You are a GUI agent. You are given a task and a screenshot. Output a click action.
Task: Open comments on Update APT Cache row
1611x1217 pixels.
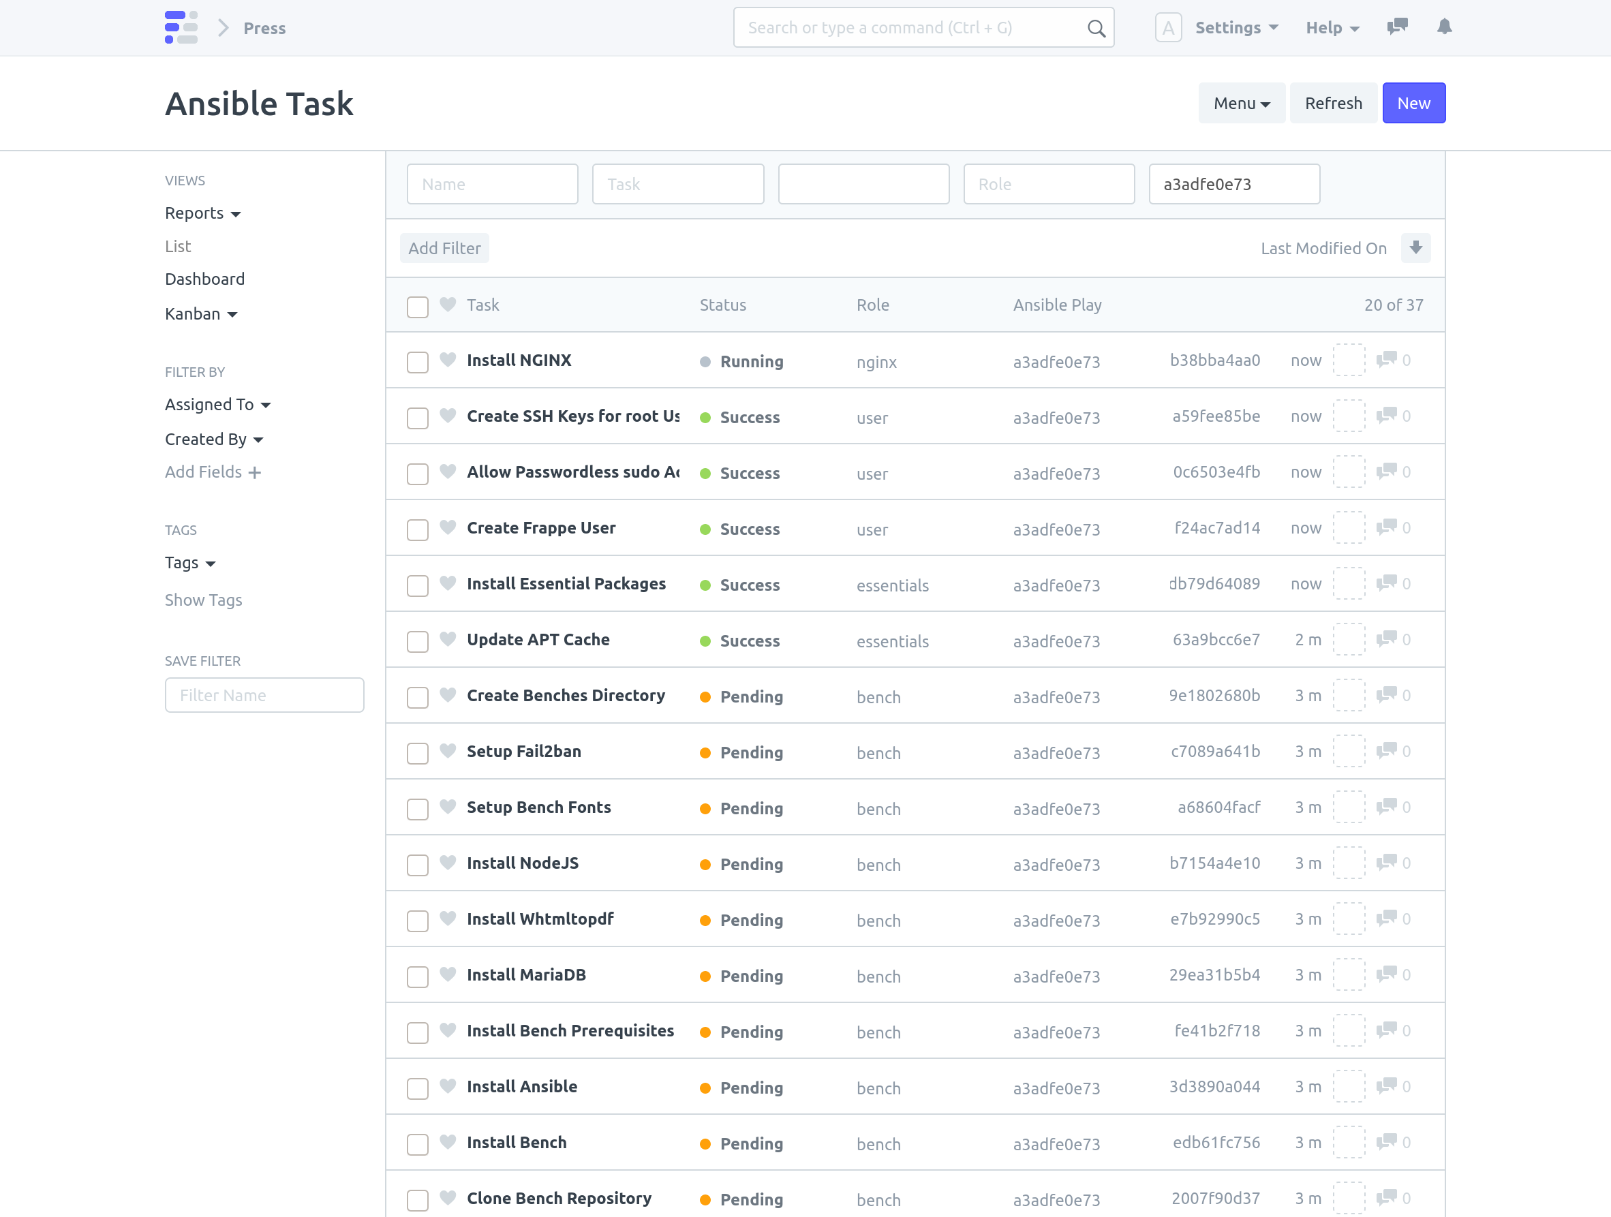tap(1388, 639)
